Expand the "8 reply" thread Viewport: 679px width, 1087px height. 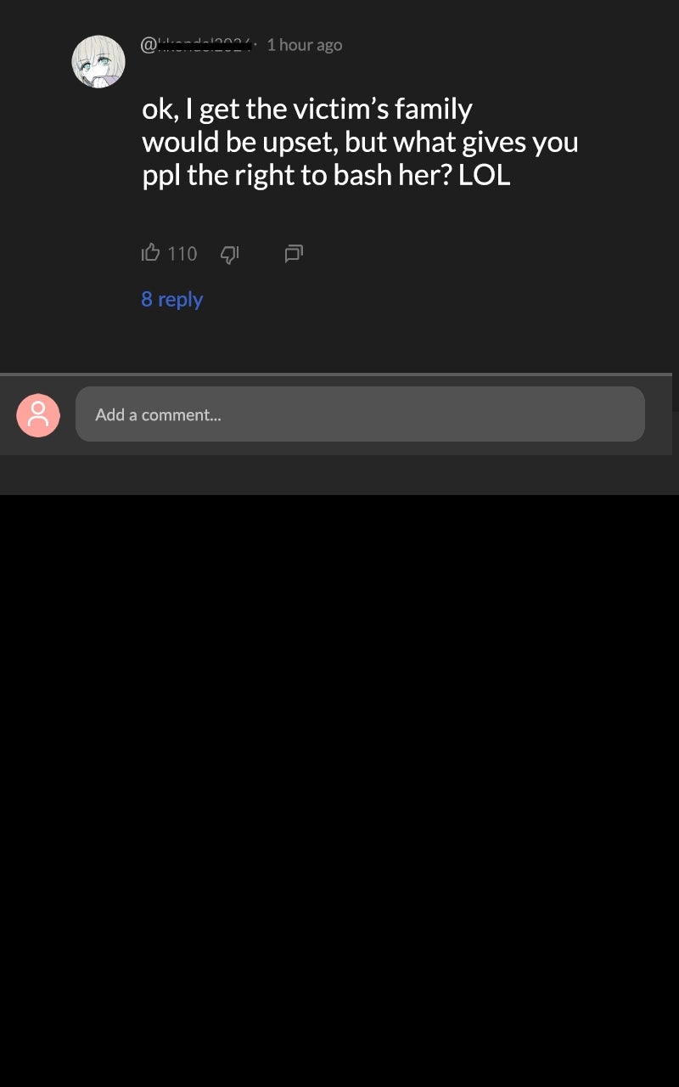tap(171, 299)
